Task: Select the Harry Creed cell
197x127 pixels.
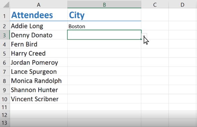Action: (x=39, y=53)
